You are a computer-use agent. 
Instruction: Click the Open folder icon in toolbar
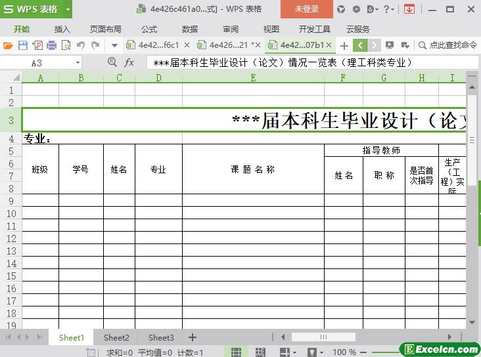pyautogui.click(x=8, y=45)
